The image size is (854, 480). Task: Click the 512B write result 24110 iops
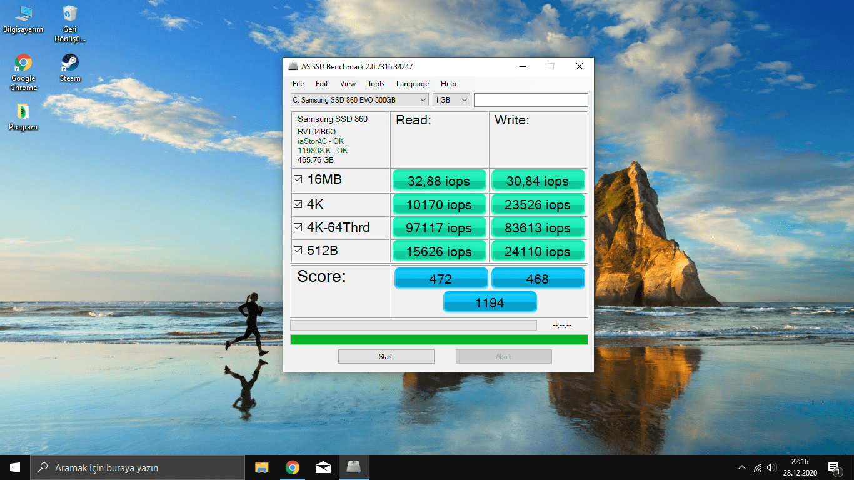pyautogui.click(x=538, y=251)
